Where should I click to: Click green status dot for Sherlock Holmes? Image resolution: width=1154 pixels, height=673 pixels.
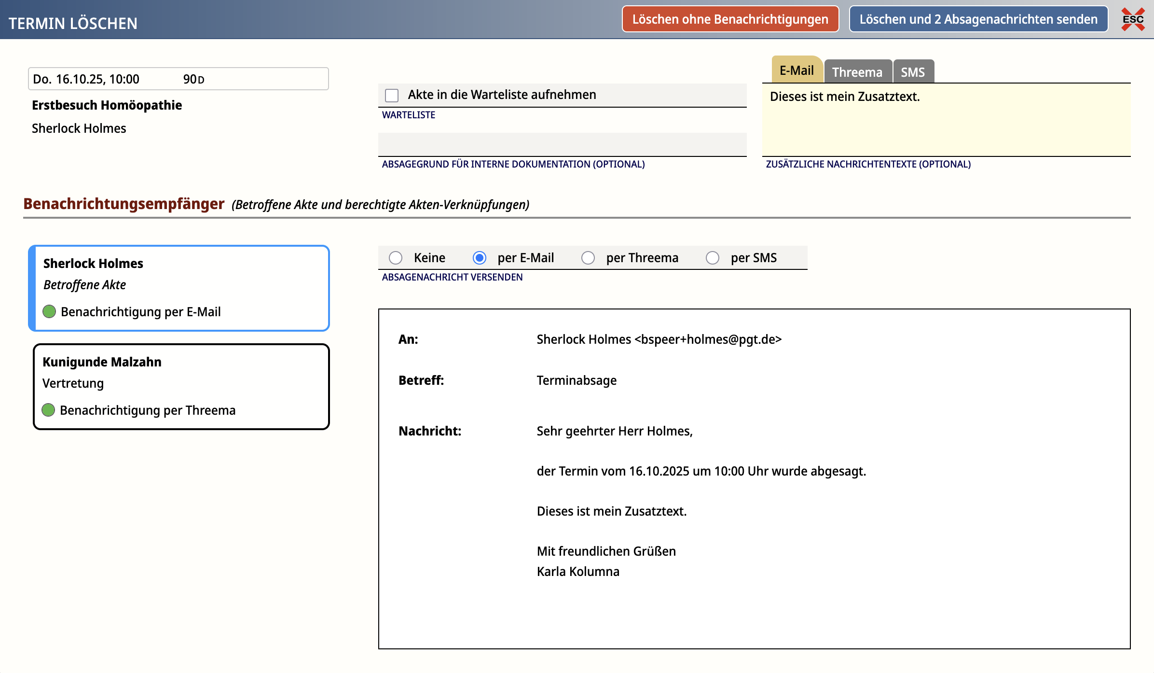coord(49,311)
